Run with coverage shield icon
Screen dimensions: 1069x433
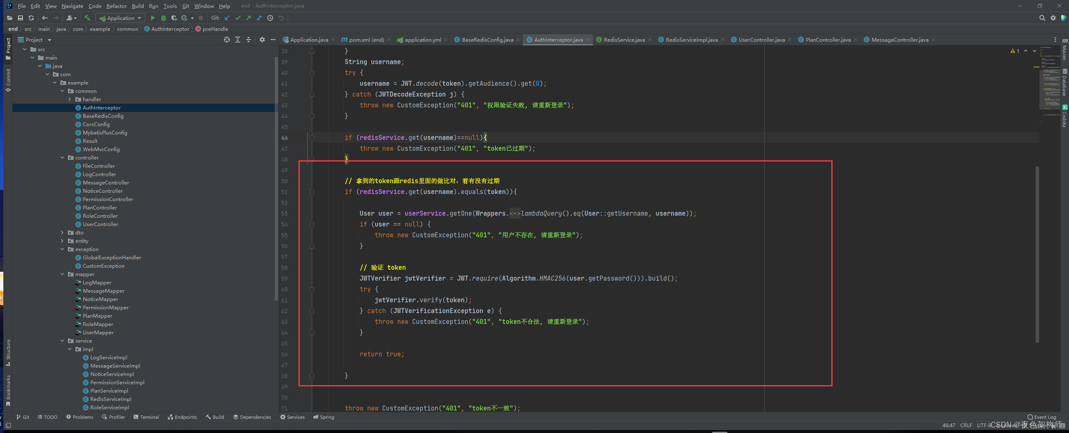[174, 18]
